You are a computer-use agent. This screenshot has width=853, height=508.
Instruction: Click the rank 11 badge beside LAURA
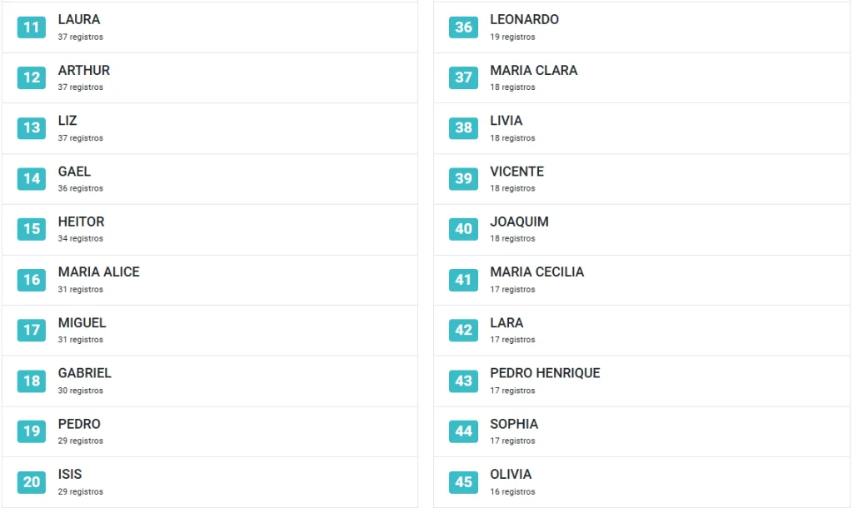click(x=32, y=27)
